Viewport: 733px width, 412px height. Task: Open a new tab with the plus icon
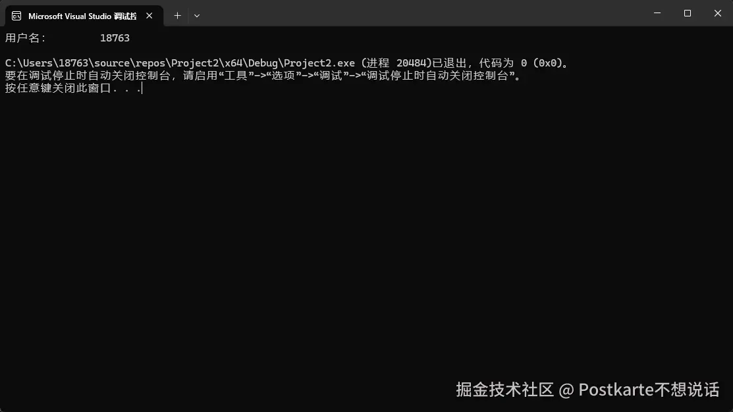click(x=177, y=16)
